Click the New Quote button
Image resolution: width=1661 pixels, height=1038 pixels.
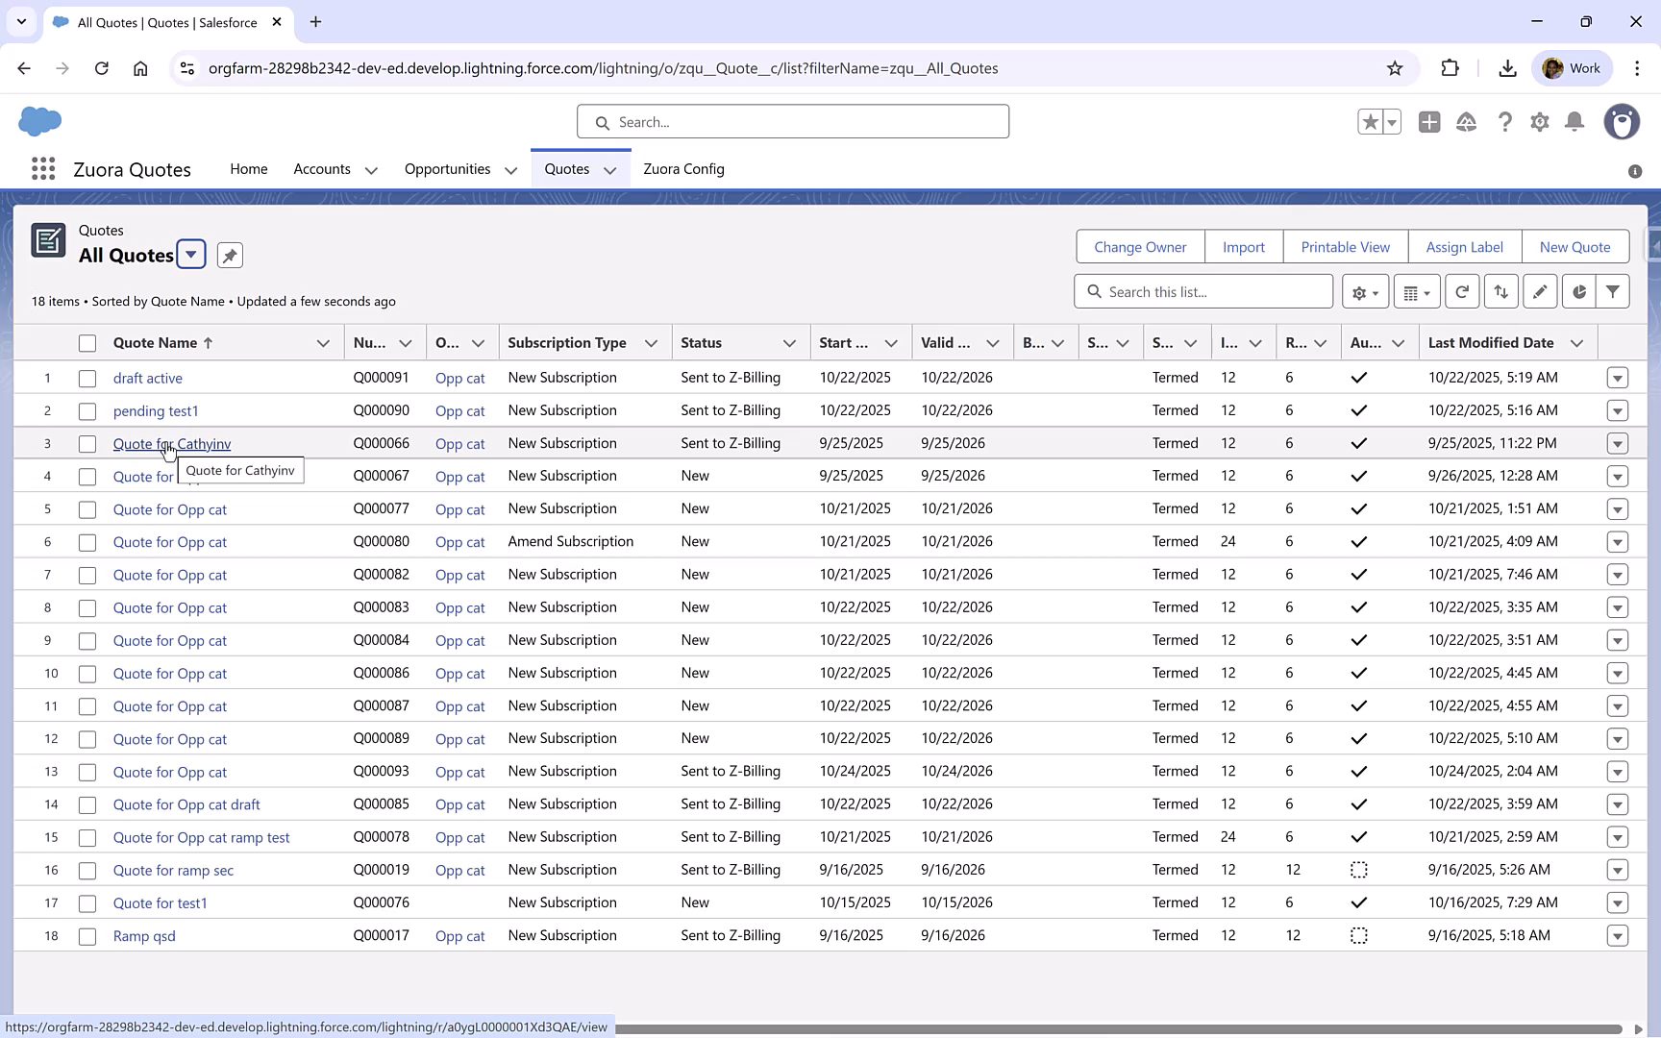pos(1575,247)
